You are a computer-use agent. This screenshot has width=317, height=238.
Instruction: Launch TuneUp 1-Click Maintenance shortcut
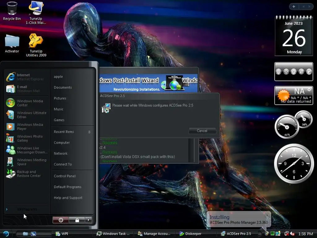coord(36,12)
